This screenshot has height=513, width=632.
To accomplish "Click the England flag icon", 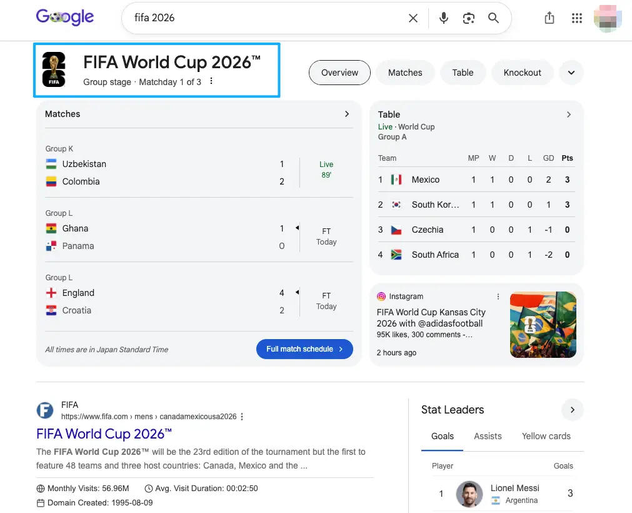I will tap(51, 293).
